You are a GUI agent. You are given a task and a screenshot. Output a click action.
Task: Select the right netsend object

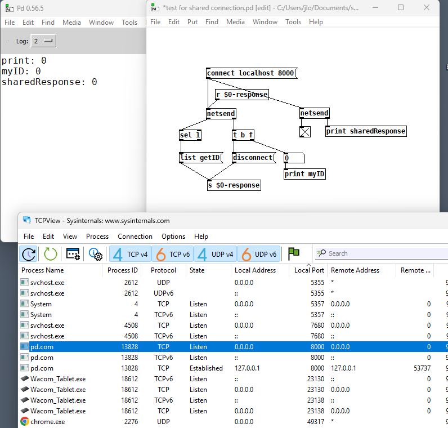[314, 113]
